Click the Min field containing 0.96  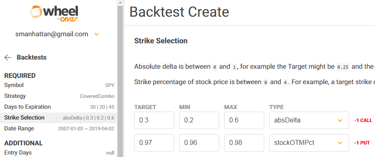pos(199,143)
